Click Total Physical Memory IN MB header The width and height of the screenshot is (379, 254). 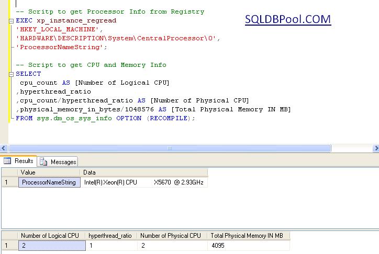point(248,236)
